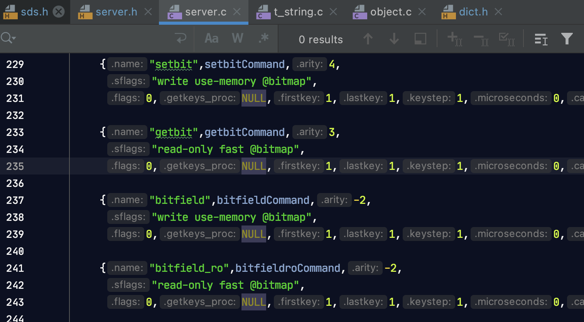Click the "getbit" string literal
This screenshot has height=322, width=584.
point(174,132)
